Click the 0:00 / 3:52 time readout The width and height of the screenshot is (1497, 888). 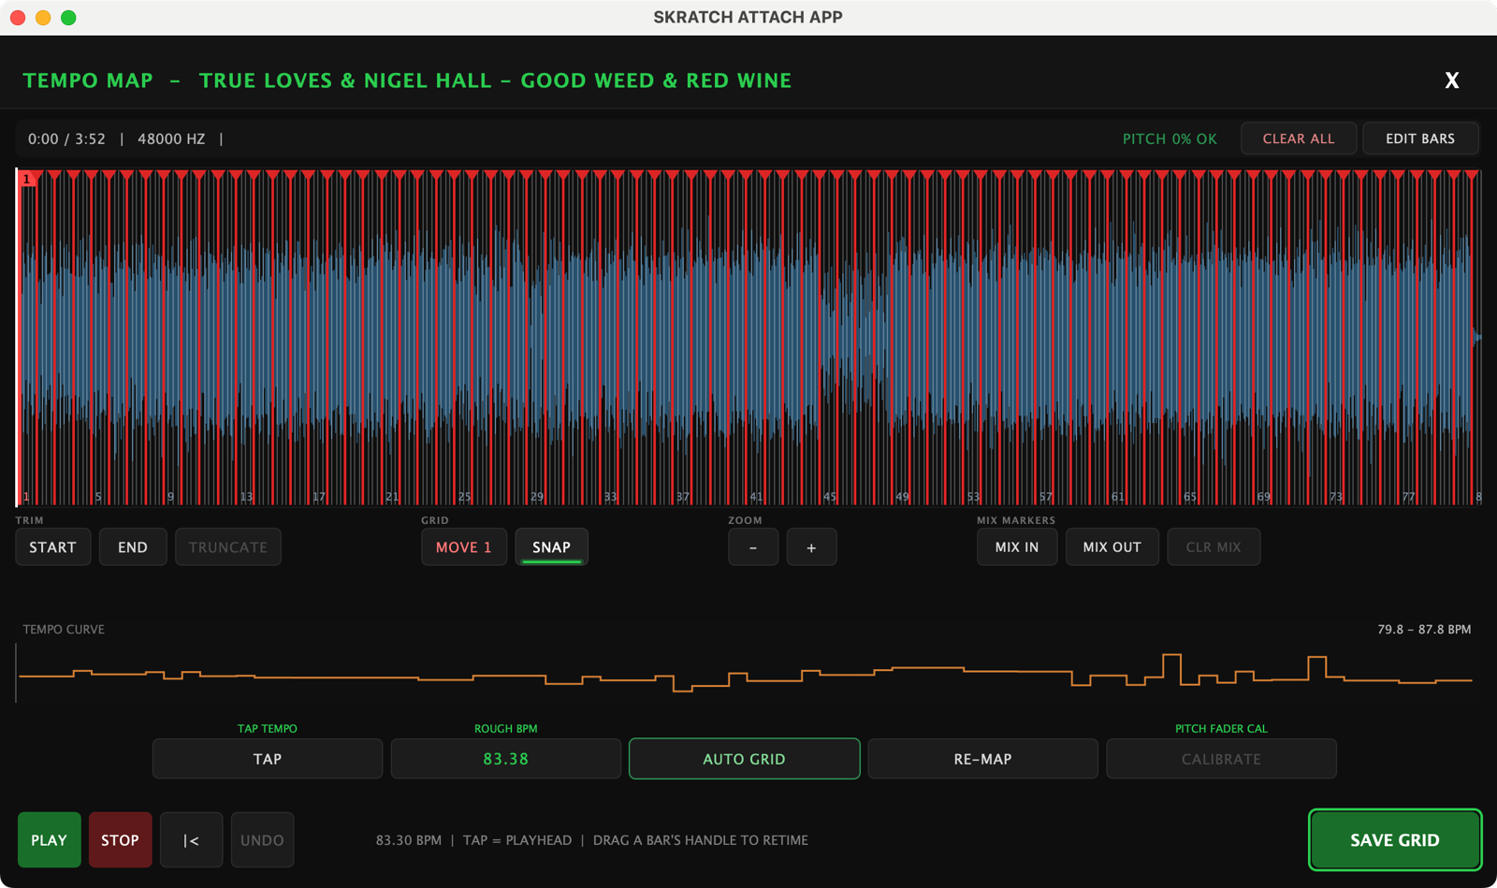coord(66,138)
